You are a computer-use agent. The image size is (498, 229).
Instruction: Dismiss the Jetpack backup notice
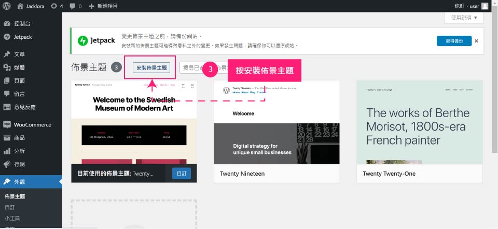(476, 41)
